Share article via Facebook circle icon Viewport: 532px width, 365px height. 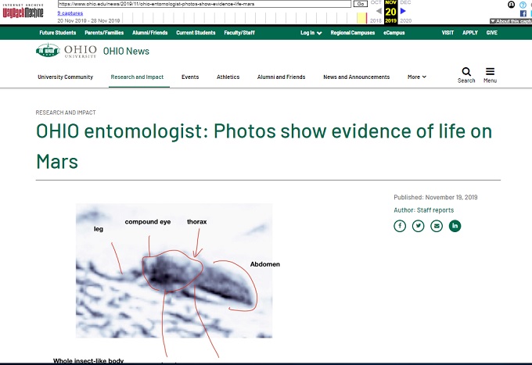click(x=400, y=226)
